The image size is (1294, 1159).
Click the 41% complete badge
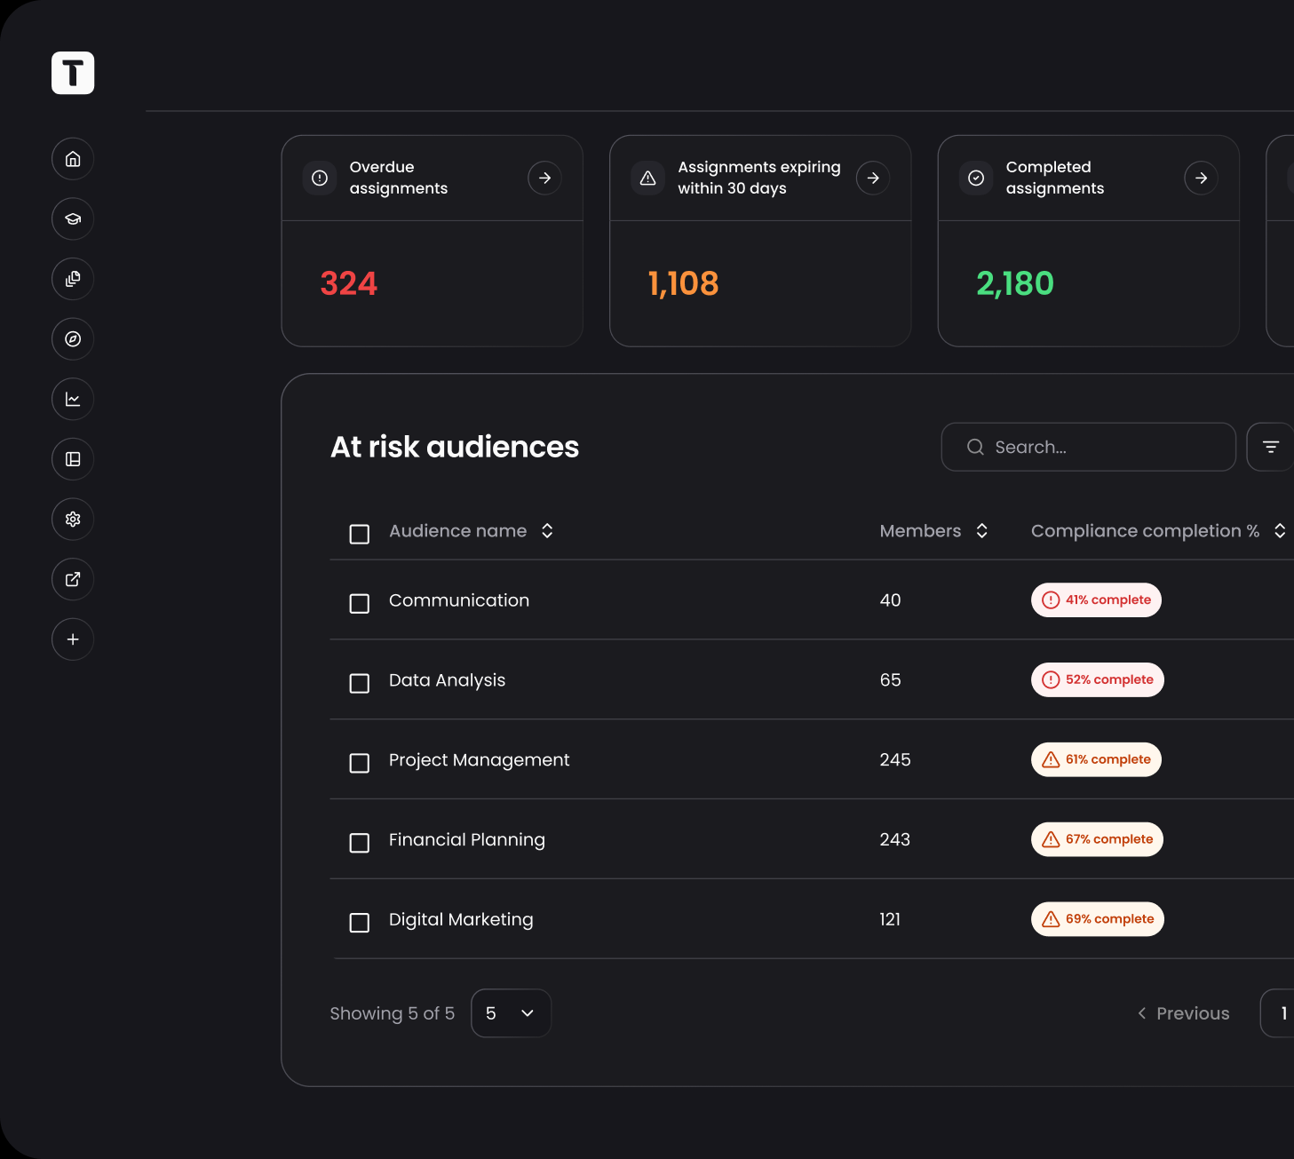[1096, 599]
